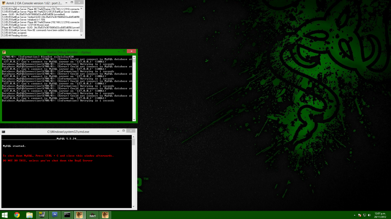
Task: Click scroll-up arrow in ArmA console log
Action: click(x=81, y=9)
